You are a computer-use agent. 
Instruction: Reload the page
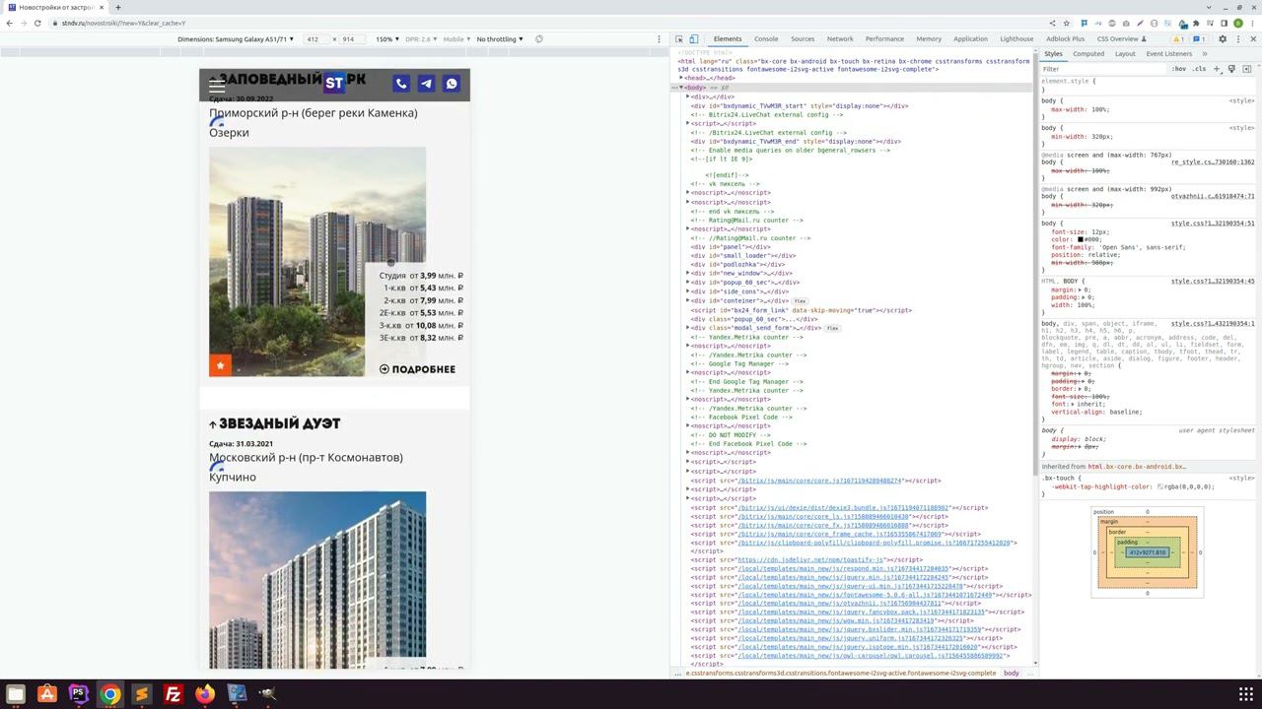pos(37,23)
